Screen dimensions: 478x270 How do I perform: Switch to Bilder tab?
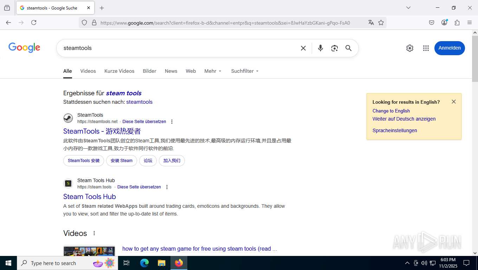point(149,71)
